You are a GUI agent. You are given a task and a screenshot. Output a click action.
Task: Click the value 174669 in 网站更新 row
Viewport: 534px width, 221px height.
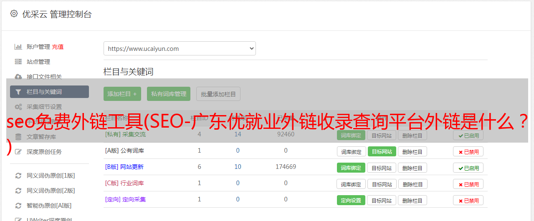(x=286, y=167)
